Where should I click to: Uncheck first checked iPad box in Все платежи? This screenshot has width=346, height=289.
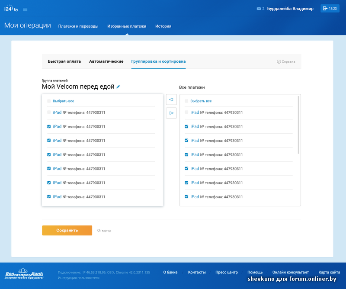coord(186,126)
